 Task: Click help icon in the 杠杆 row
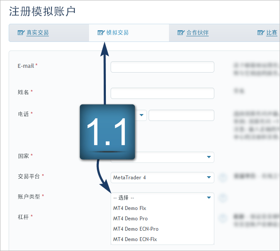pos(223,218)
